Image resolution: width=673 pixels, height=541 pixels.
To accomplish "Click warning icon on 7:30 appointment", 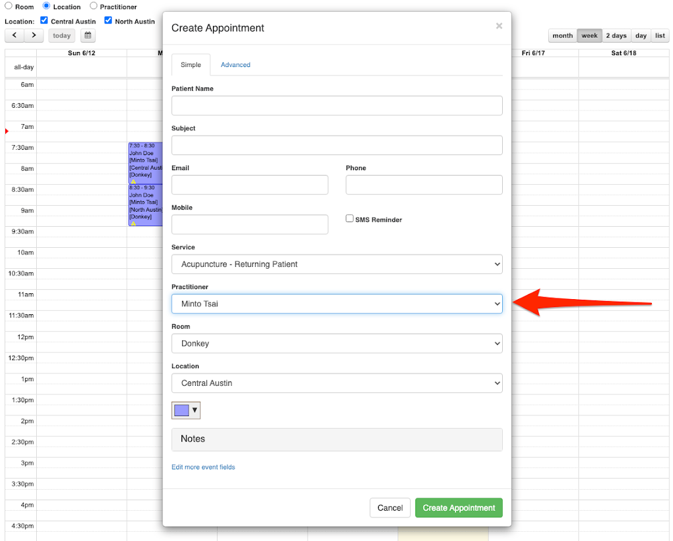I will (133, 181).
